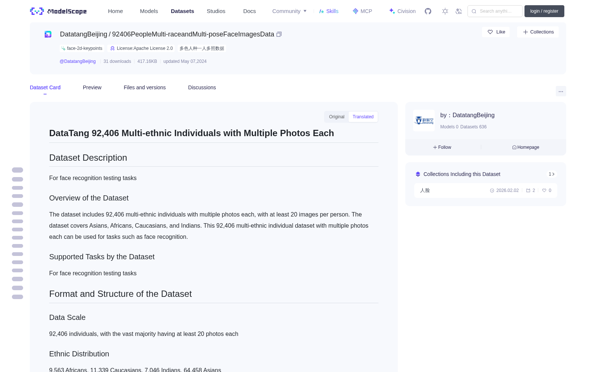
Task: Click the Skills icon in navigation
Action: click(x=321, y=11)
